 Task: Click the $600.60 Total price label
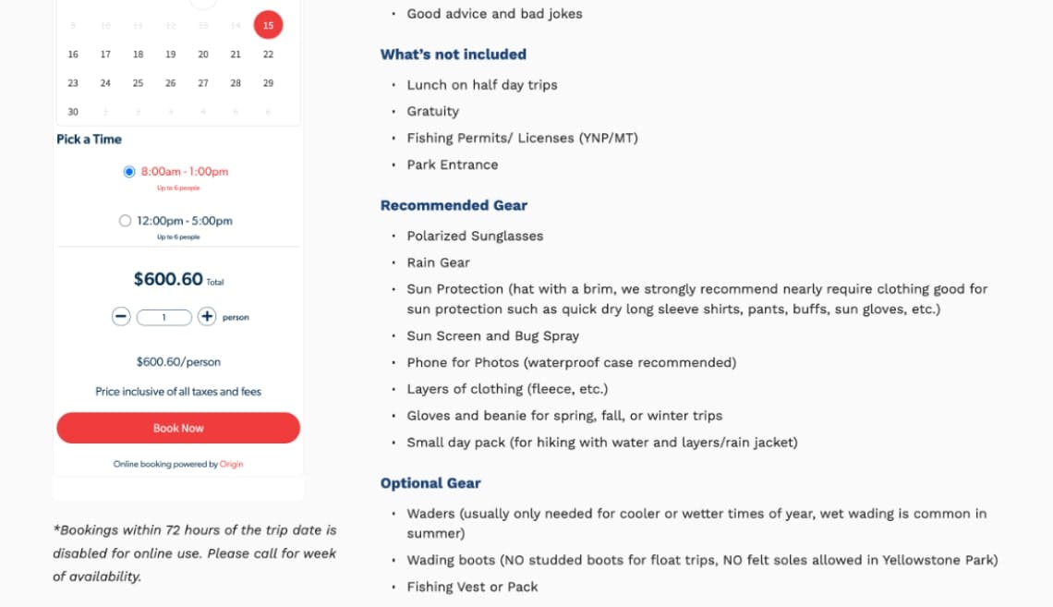click(178, 279)
